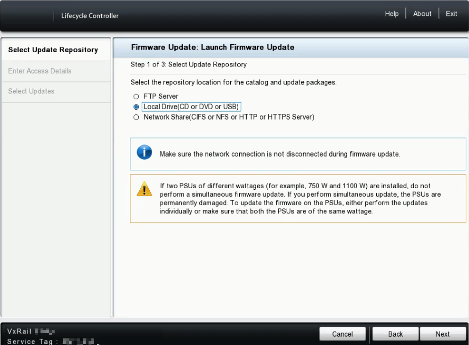Click the Service Tag text
This screenshot has height=345, width=469.
28,341
